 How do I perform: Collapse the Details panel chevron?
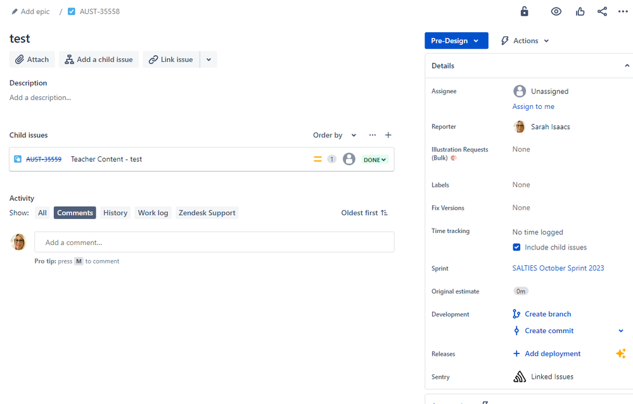coord(627,66)
